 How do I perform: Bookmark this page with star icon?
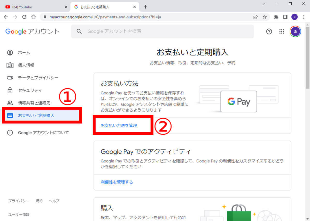point(265,17)
